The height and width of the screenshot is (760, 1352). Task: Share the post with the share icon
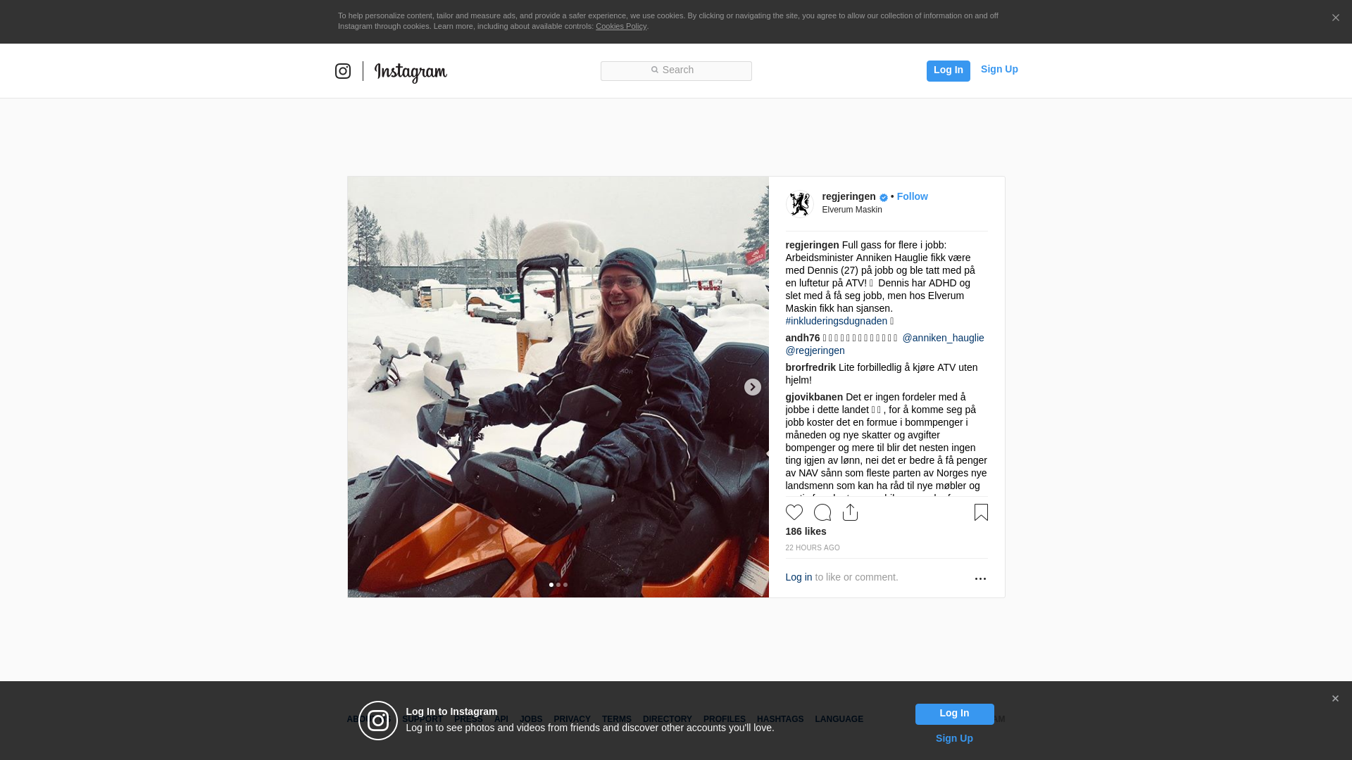(850, 512)
